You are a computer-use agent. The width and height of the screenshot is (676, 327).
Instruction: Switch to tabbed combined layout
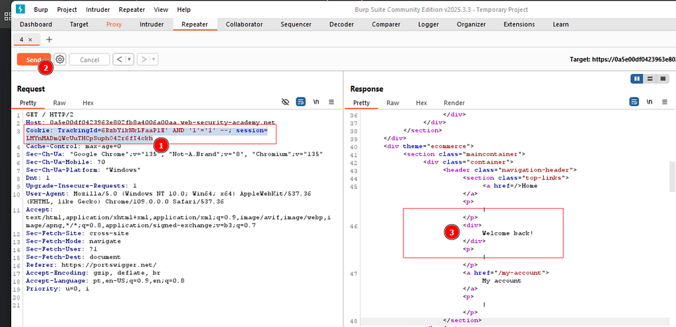663,78
